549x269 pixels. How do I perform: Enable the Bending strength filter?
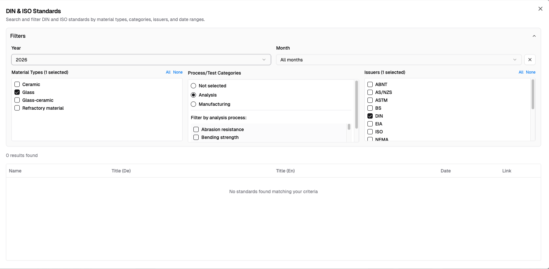(196, 137)
